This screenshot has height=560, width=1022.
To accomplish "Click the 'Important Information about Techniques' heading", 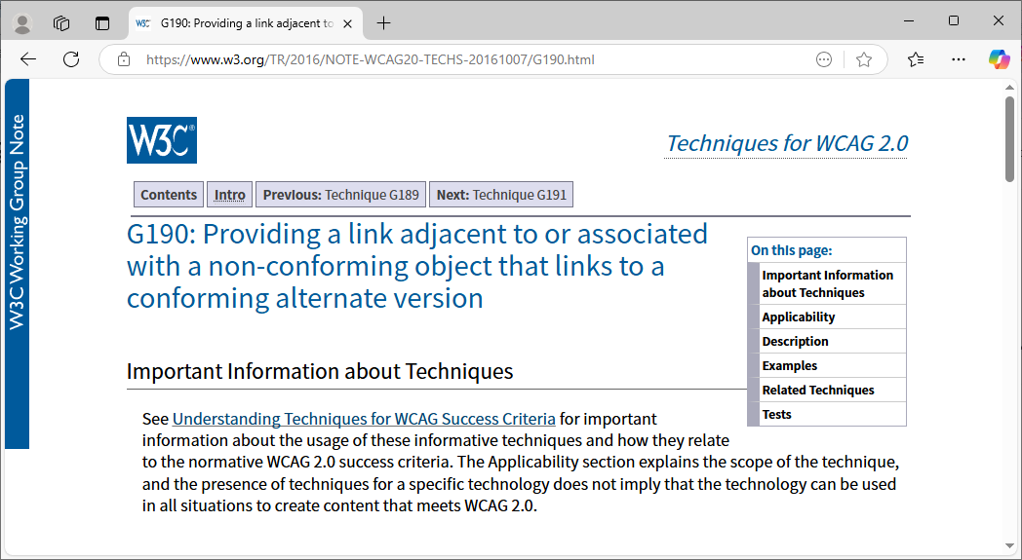I will point(320,371).
